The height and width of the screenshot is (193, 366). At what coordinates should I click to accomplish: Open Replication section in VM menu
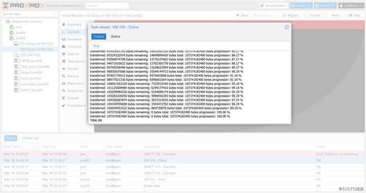pyautogui.click(x=75, y=84)
